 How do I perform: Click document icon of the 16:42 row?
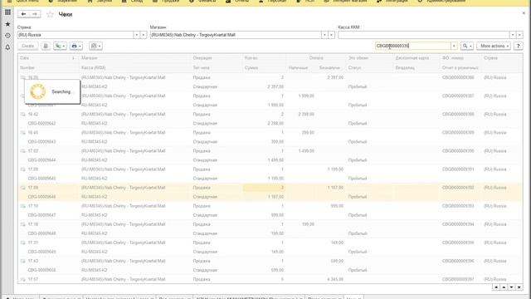point(22,115)
